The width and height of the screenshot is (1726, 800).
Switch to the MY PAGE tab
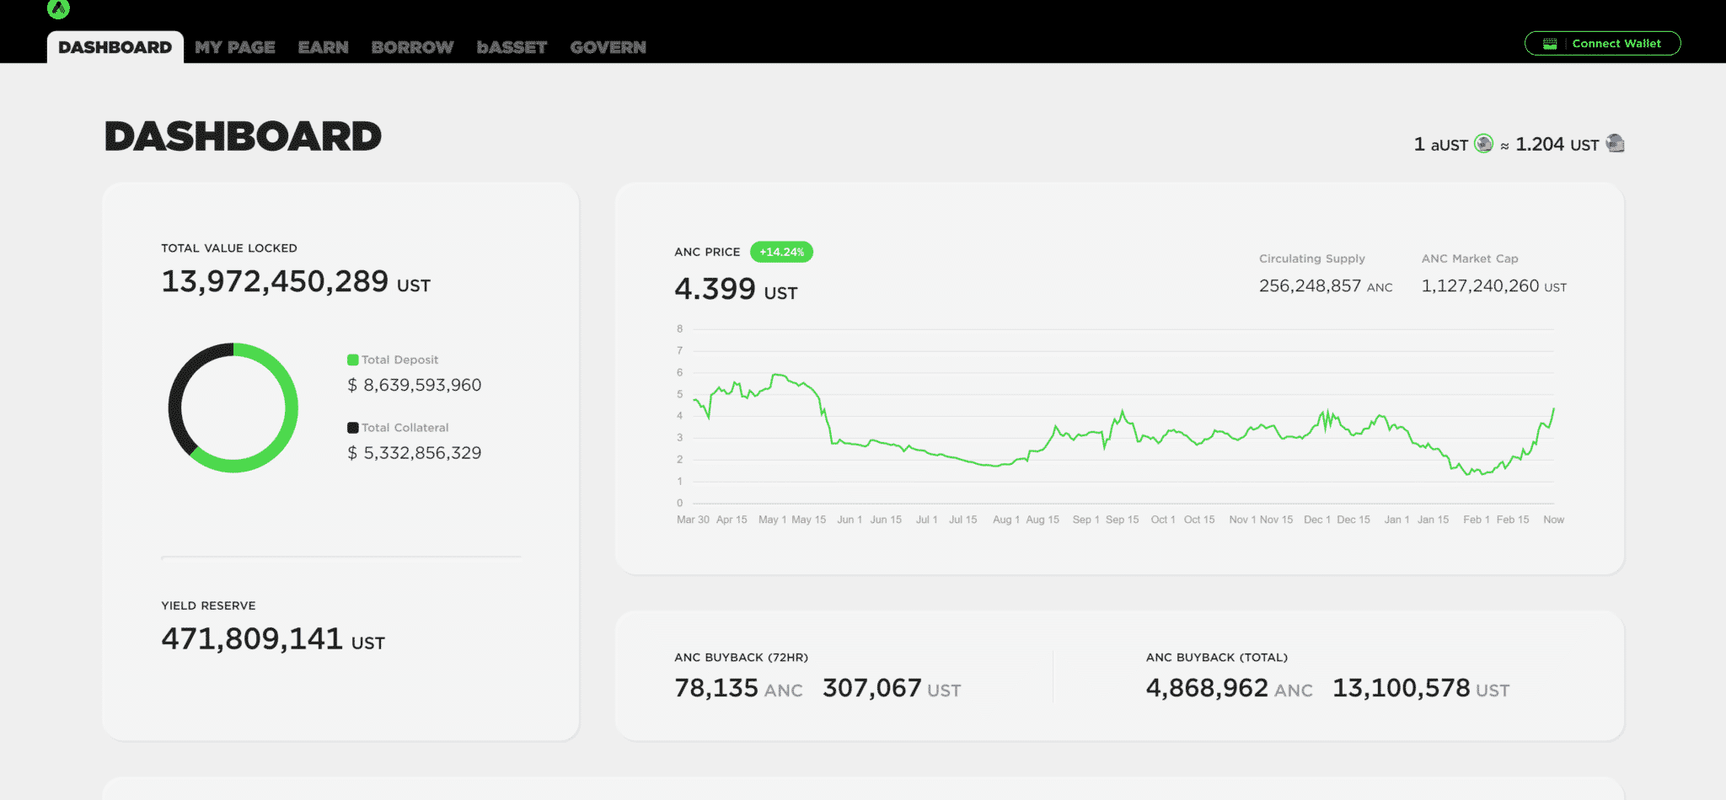pos(234,47)
